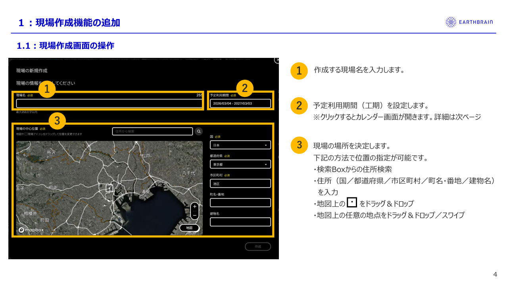The height and width of the screenshot is (285, 507).
Task: Focus the 現場名 site name field
Action: click(109, 103)
